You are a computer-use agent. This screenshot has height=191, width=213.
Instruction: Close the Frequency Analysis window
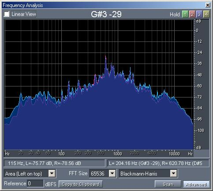pyautogui.click(x=208, y=5)
